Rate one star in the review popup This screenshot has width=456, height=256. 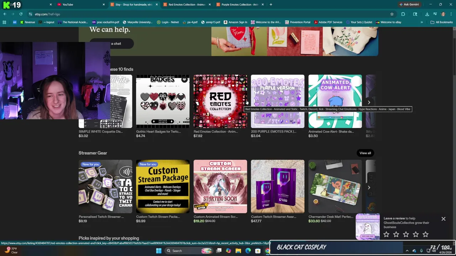pos(387,234)
